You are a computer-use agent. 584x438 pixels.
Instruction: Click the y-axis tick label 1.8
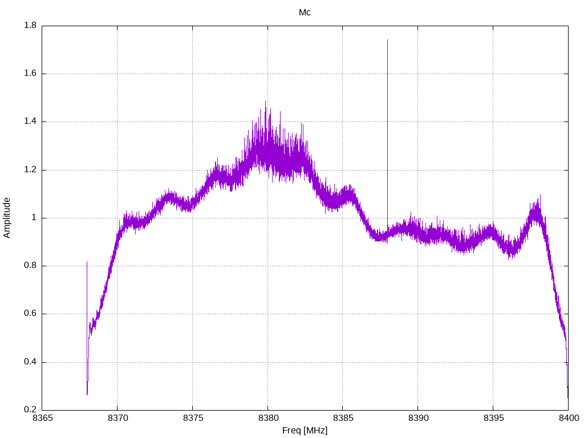point(31,25)
